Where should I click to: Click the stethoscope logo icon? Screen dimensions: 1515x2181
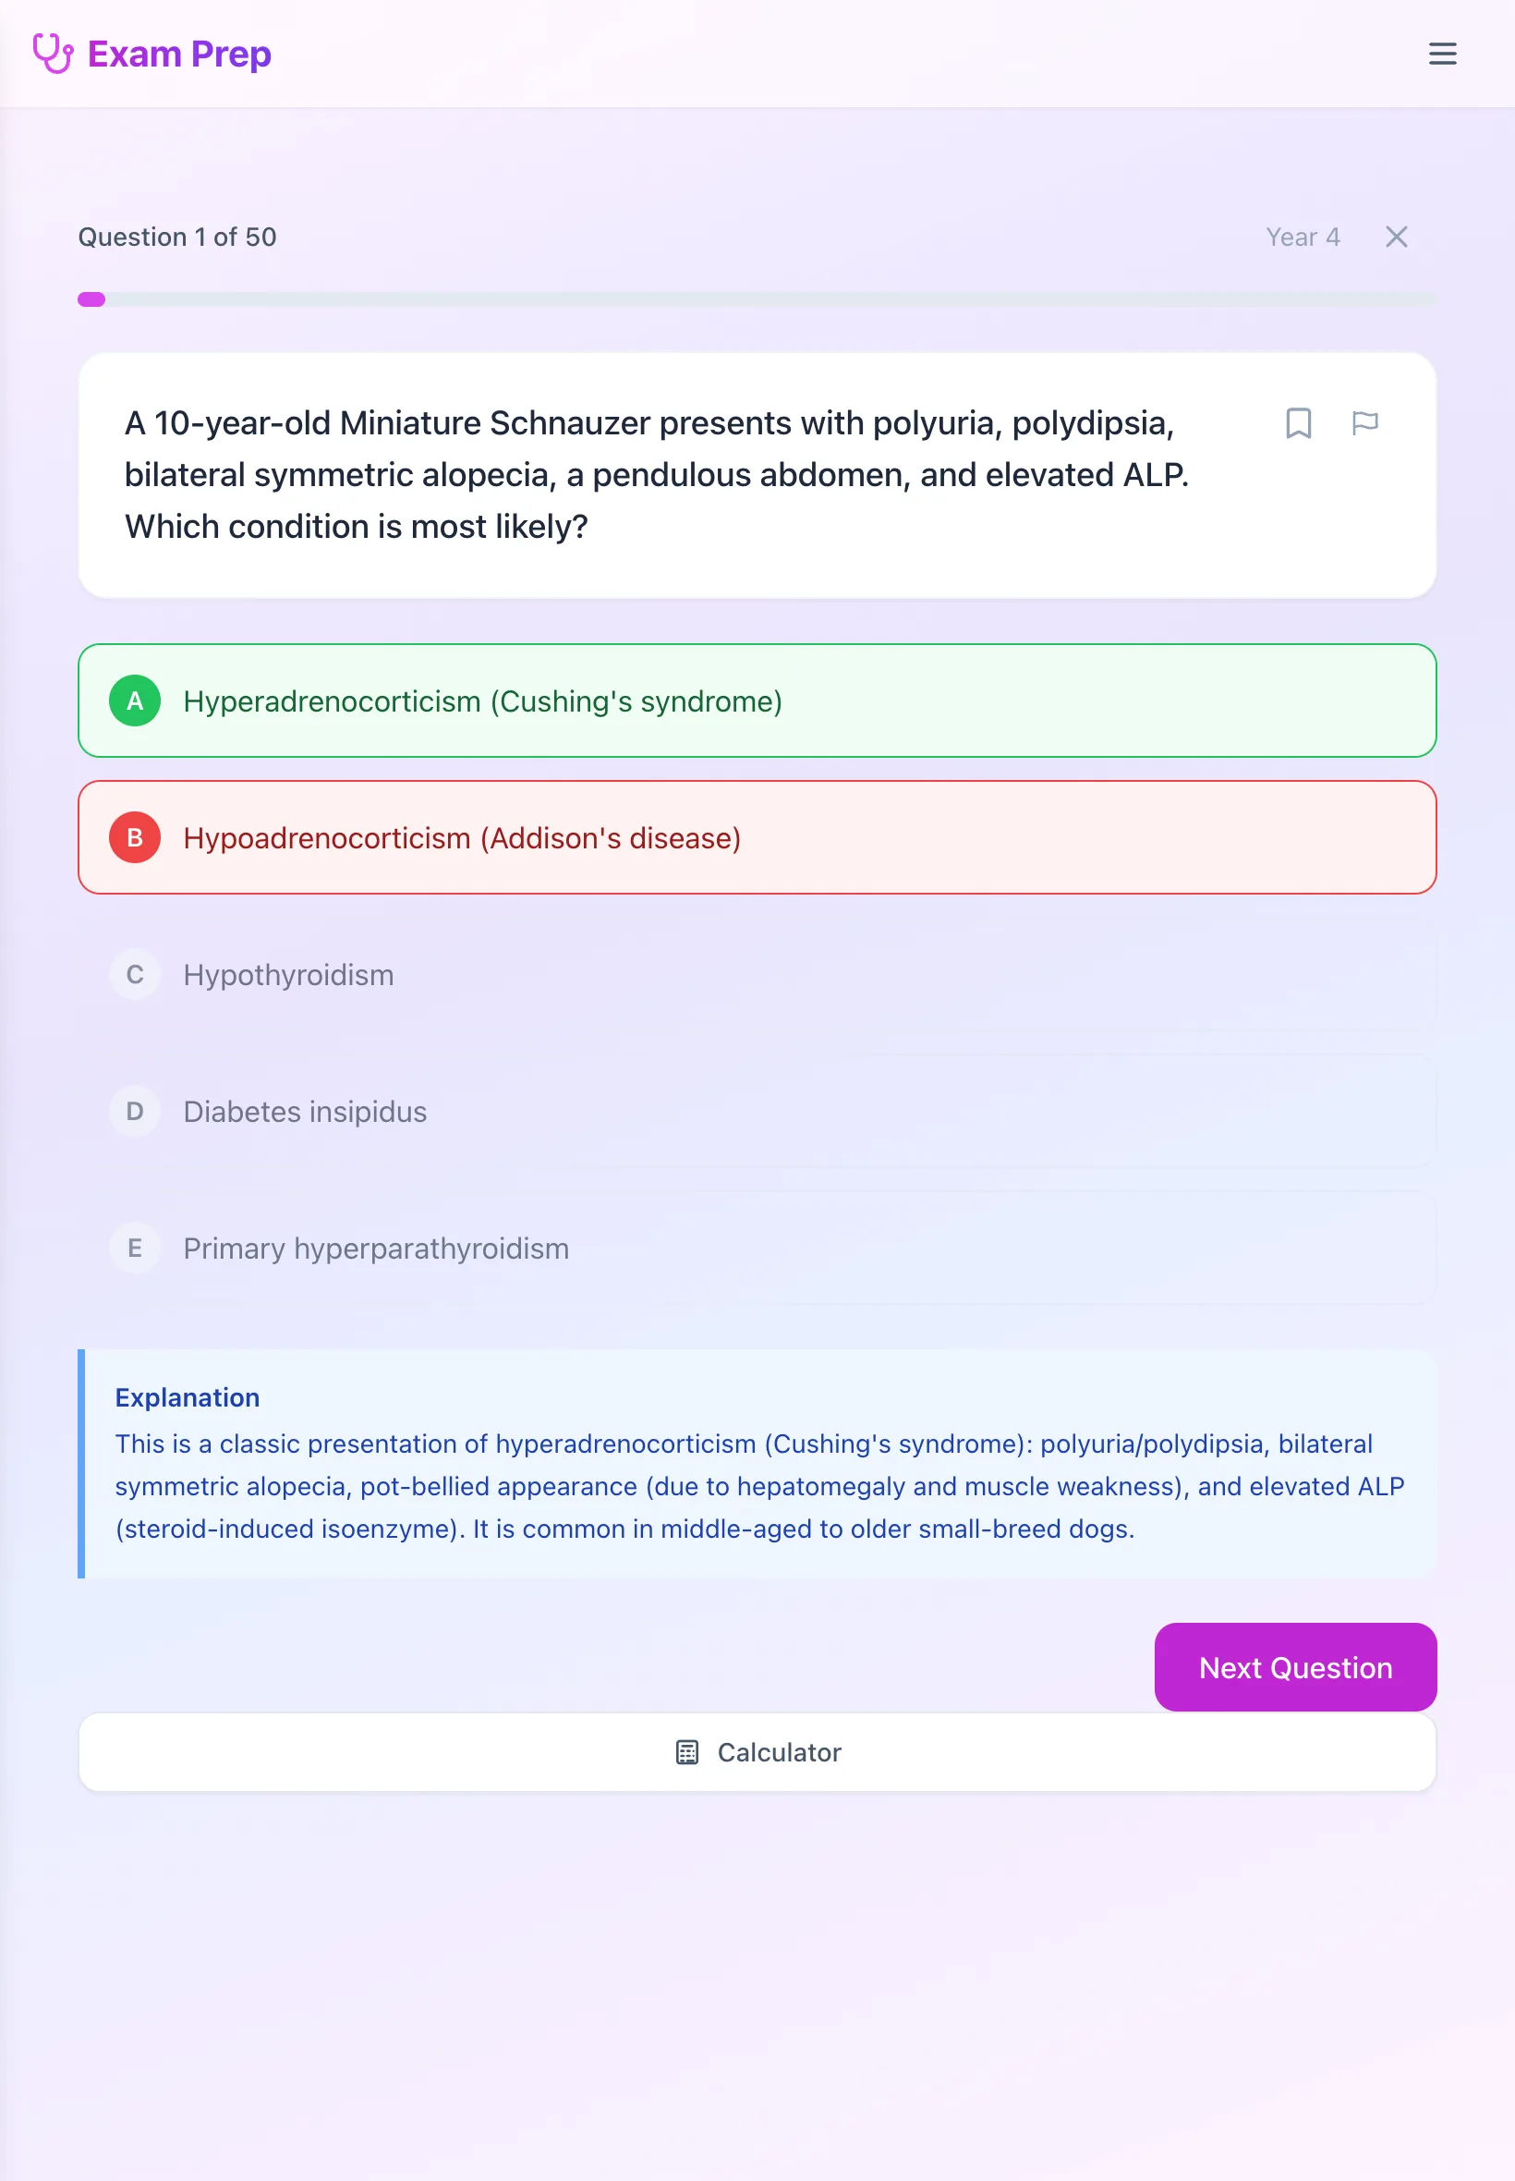(54, 54)
